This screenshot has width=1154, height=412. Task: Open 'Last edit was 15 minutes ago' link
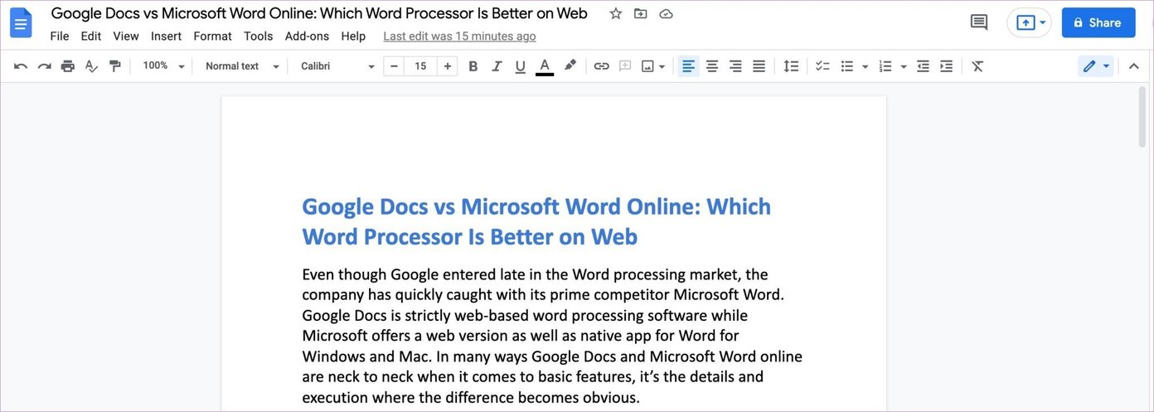click(459, 36)
